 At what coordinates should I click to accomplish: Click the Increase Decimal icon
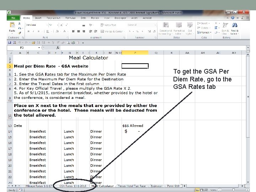click(149, 31)
